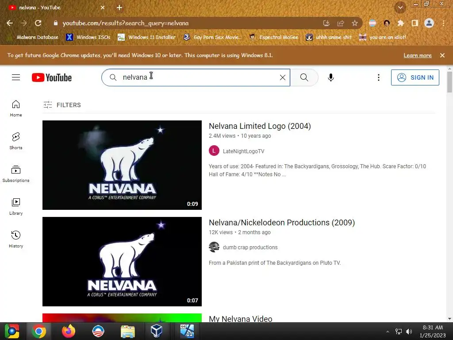Open My Nelvana Video title
Image resolution: width=453 pixels, height=340 pixels.
click(x=240, y=319)
